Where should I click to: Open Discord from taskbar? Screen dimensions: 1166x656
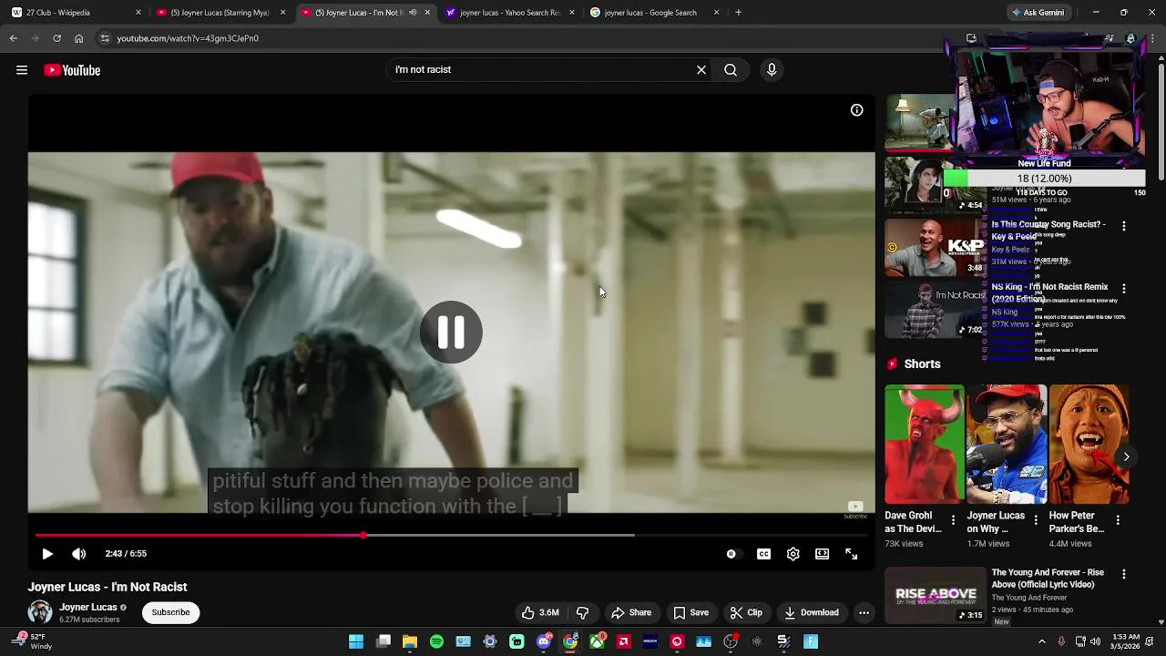coord(543,641)
